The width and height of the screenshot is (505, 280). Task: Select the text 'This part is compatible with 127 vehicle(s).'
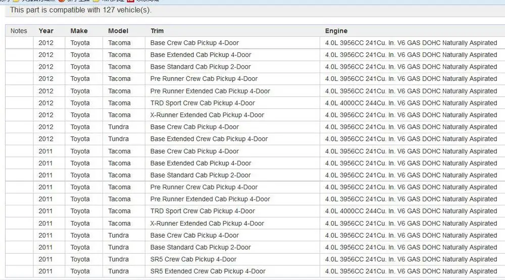coord(80,10)
